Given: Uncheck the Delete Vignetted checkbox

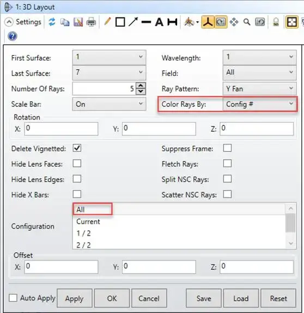Looking at the screenshot, I should [77, 148].
